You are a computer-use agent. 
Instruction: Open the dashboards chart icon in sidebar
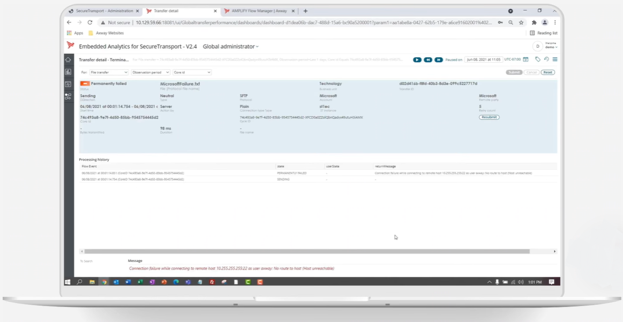(x=68, y=72)
